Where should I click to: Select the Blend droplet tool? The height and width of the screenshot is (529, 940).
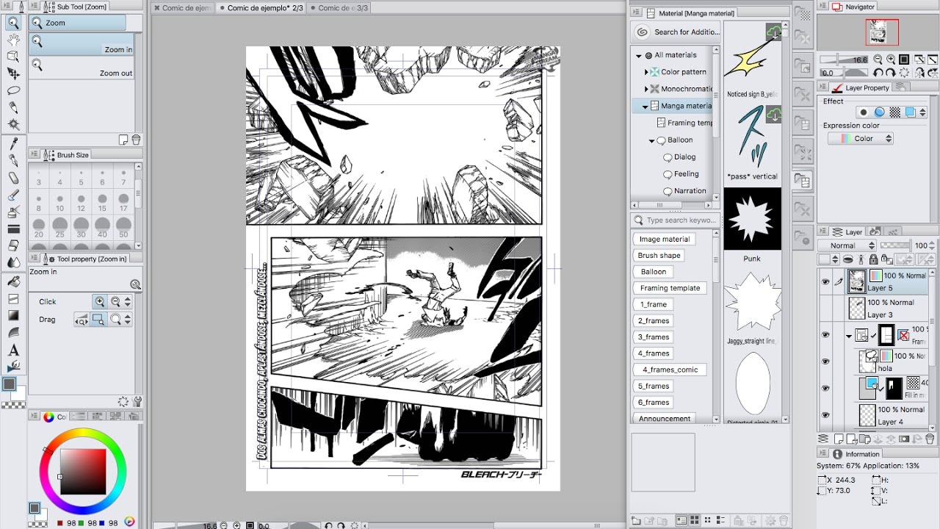(13, 262)
